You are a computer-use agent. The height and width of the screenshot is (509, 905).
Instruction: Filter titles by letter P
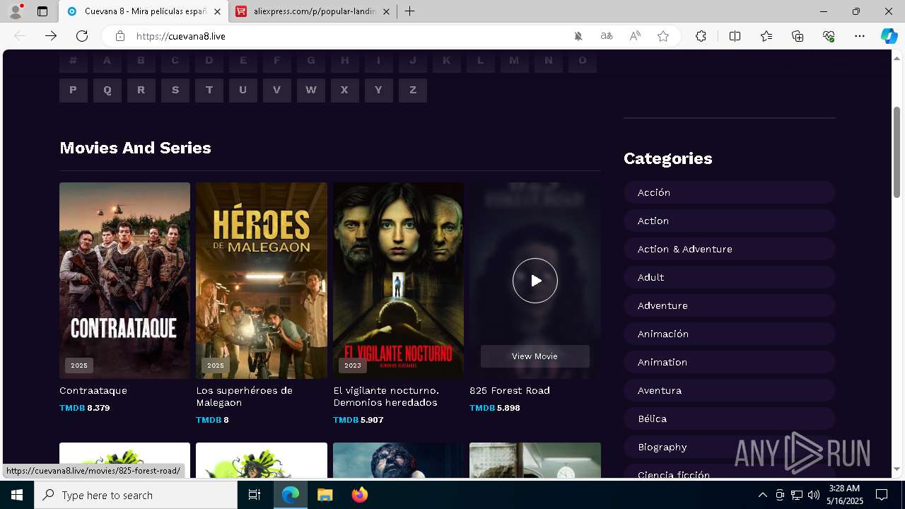click(x=74, y=90)
